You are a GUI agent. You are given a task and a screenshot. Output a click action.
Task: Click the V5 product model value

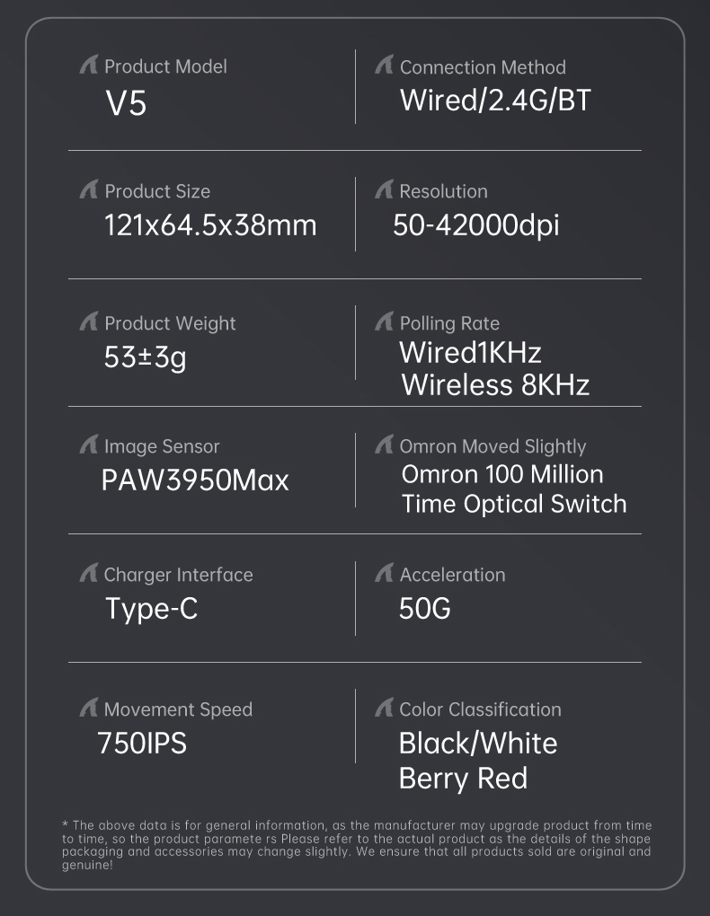[x=126, y=105]
